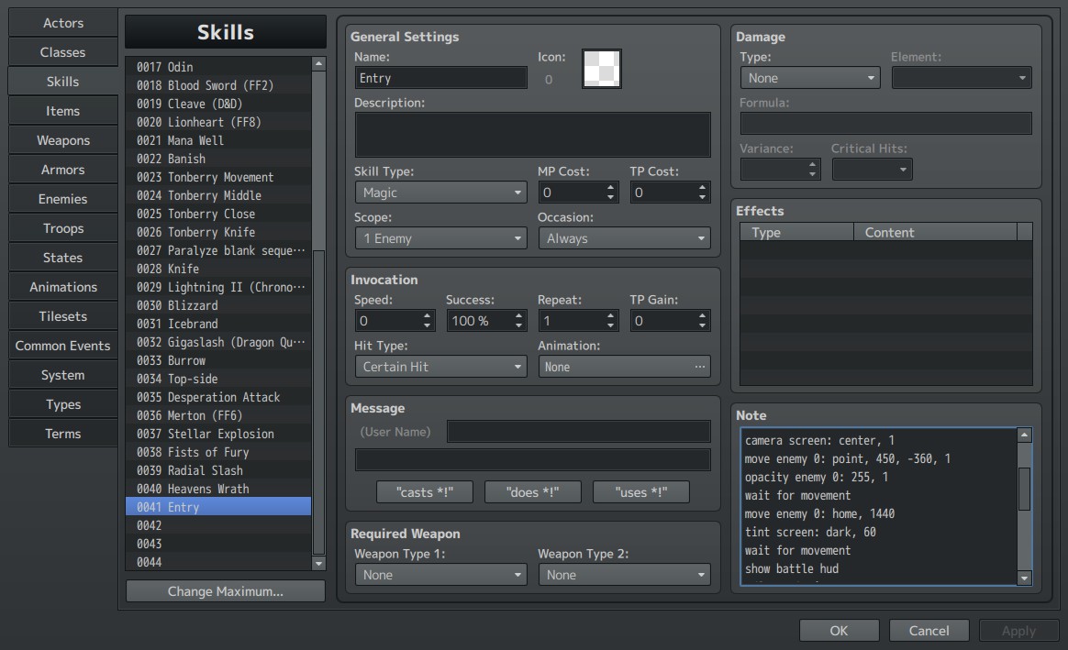Click the "casts *!" message button

pyautogui.click(x=424, y=492)
